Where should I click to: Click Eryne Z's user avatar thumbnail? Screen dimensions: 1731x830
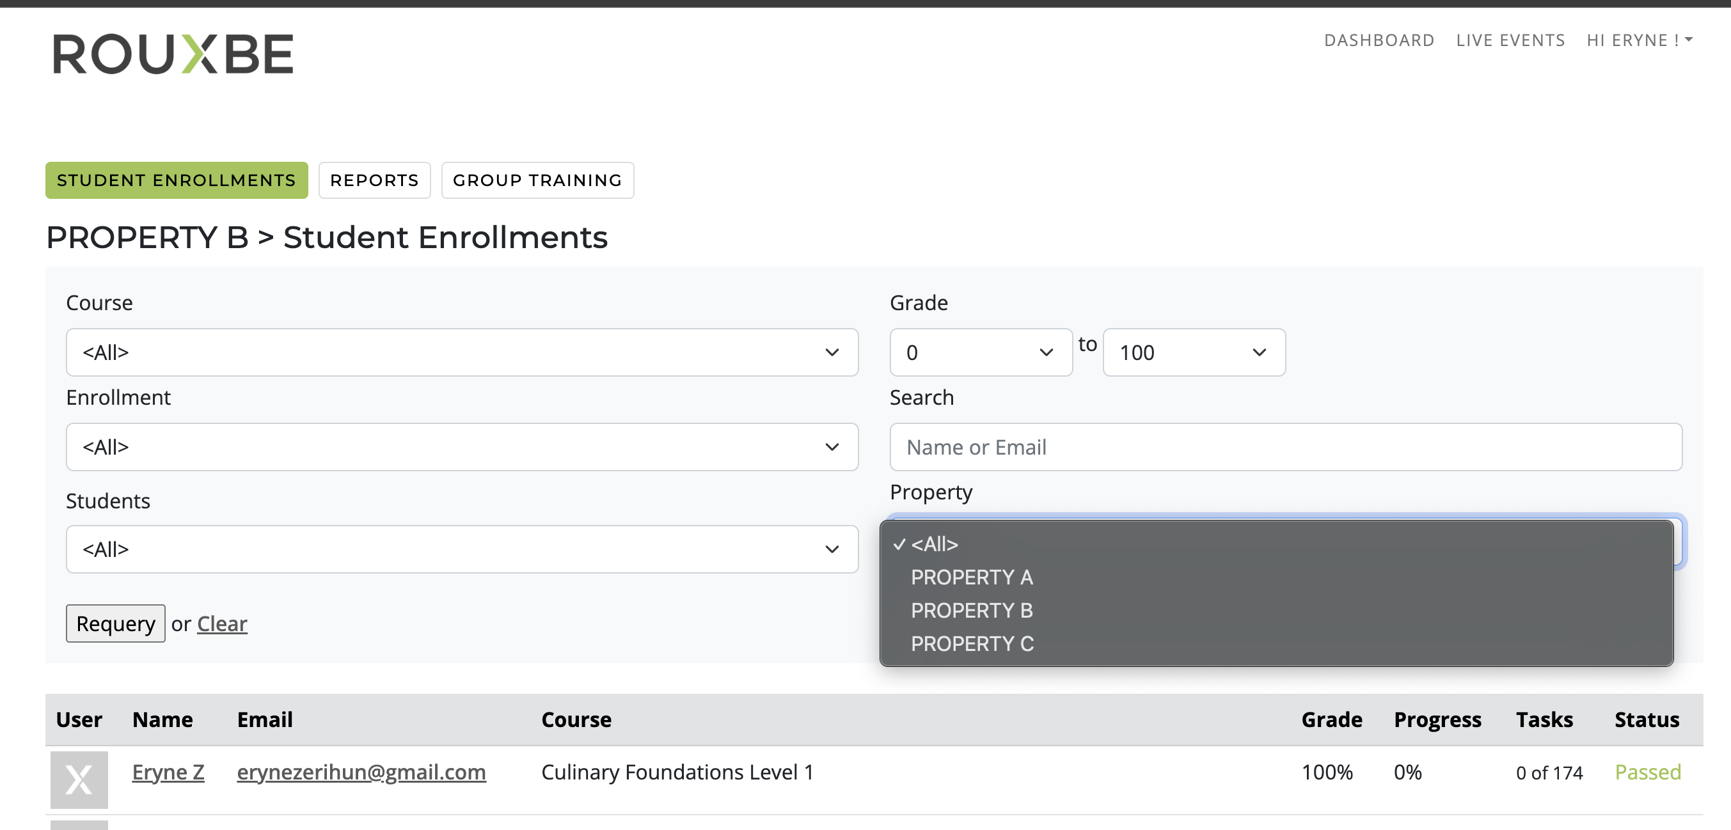click(x=79, y=779)
